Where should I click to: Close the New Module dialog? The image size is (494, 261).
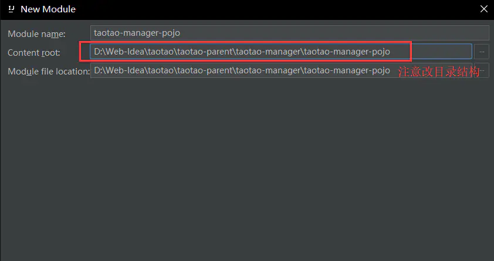[483, 9]
